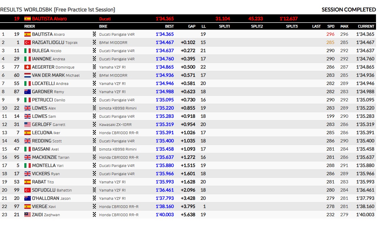The image size is (381, 232).
Task: Click rider name VICKERS Ryan
Action: coord(46,174)
